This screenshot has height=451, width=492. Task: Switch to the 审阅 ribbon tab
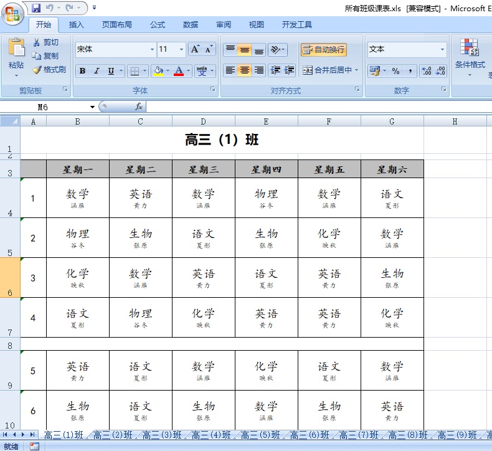(x=224, y=24)
